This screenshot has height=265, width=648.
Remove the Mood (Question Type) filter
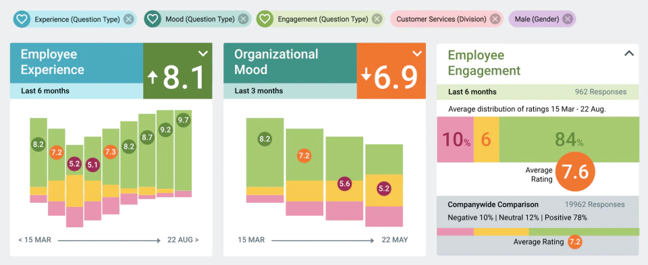[244, 19]
